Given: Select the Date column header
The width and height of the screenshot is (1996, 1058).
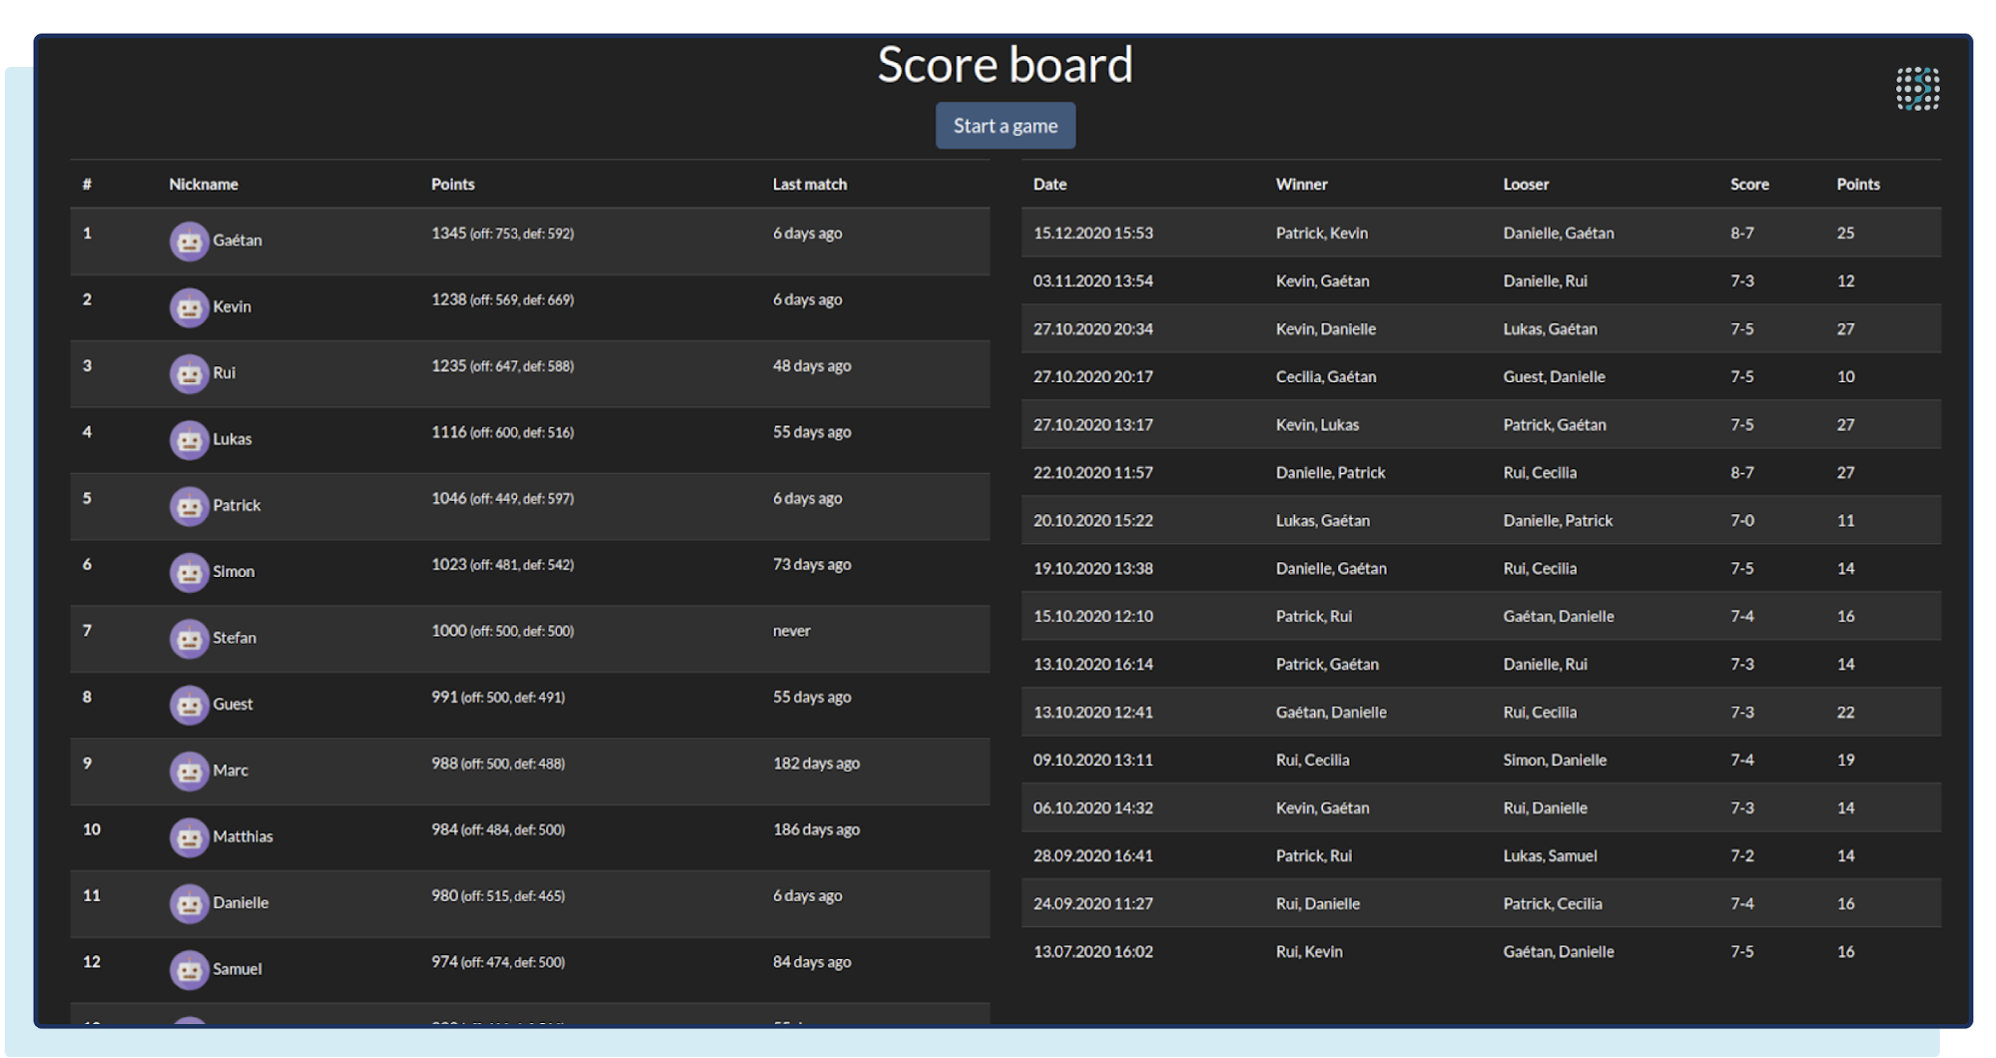Looking at the screenshot, I should [1049, 184].
